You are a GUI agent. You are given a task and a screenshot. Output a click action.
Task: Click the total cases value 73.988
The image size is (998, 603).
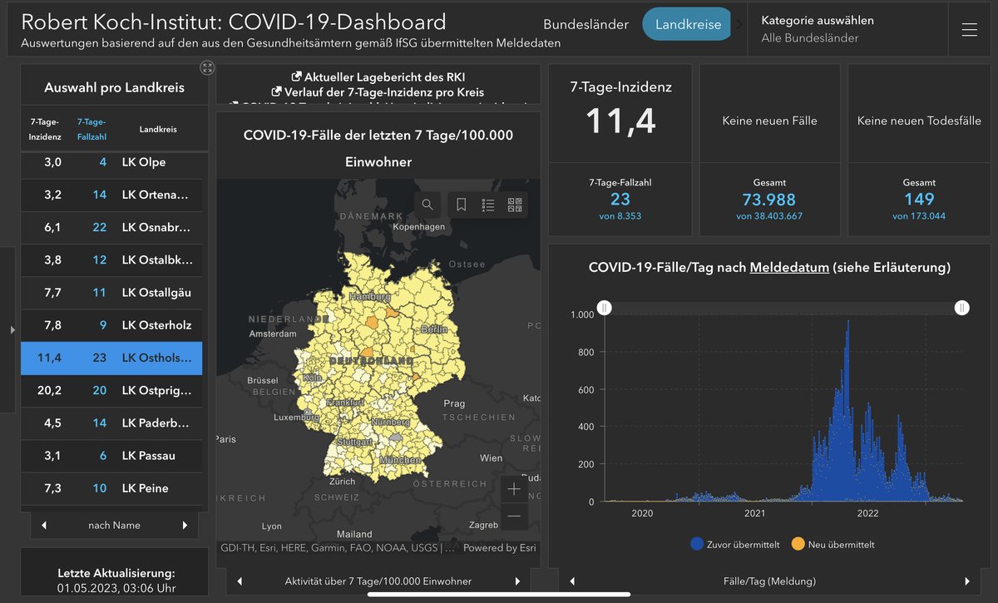pyautogui.click(x=769, y=200)
